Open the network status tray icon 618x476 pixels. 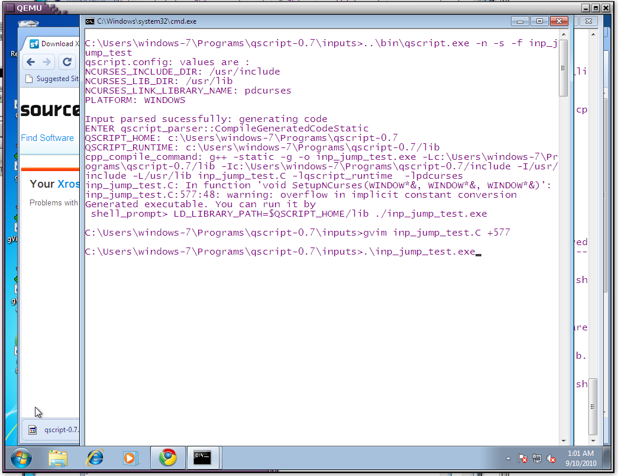(x=537, y=458)
